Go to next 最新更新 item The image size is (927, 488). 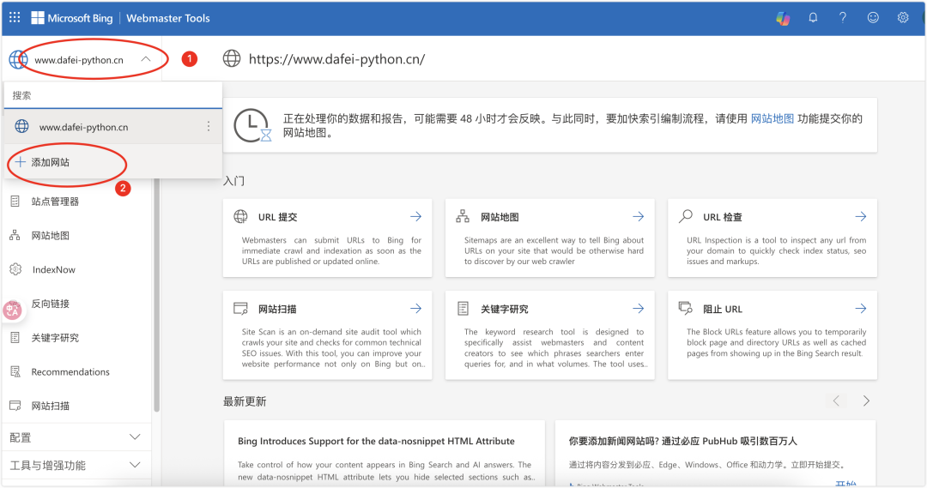[866, 401]
